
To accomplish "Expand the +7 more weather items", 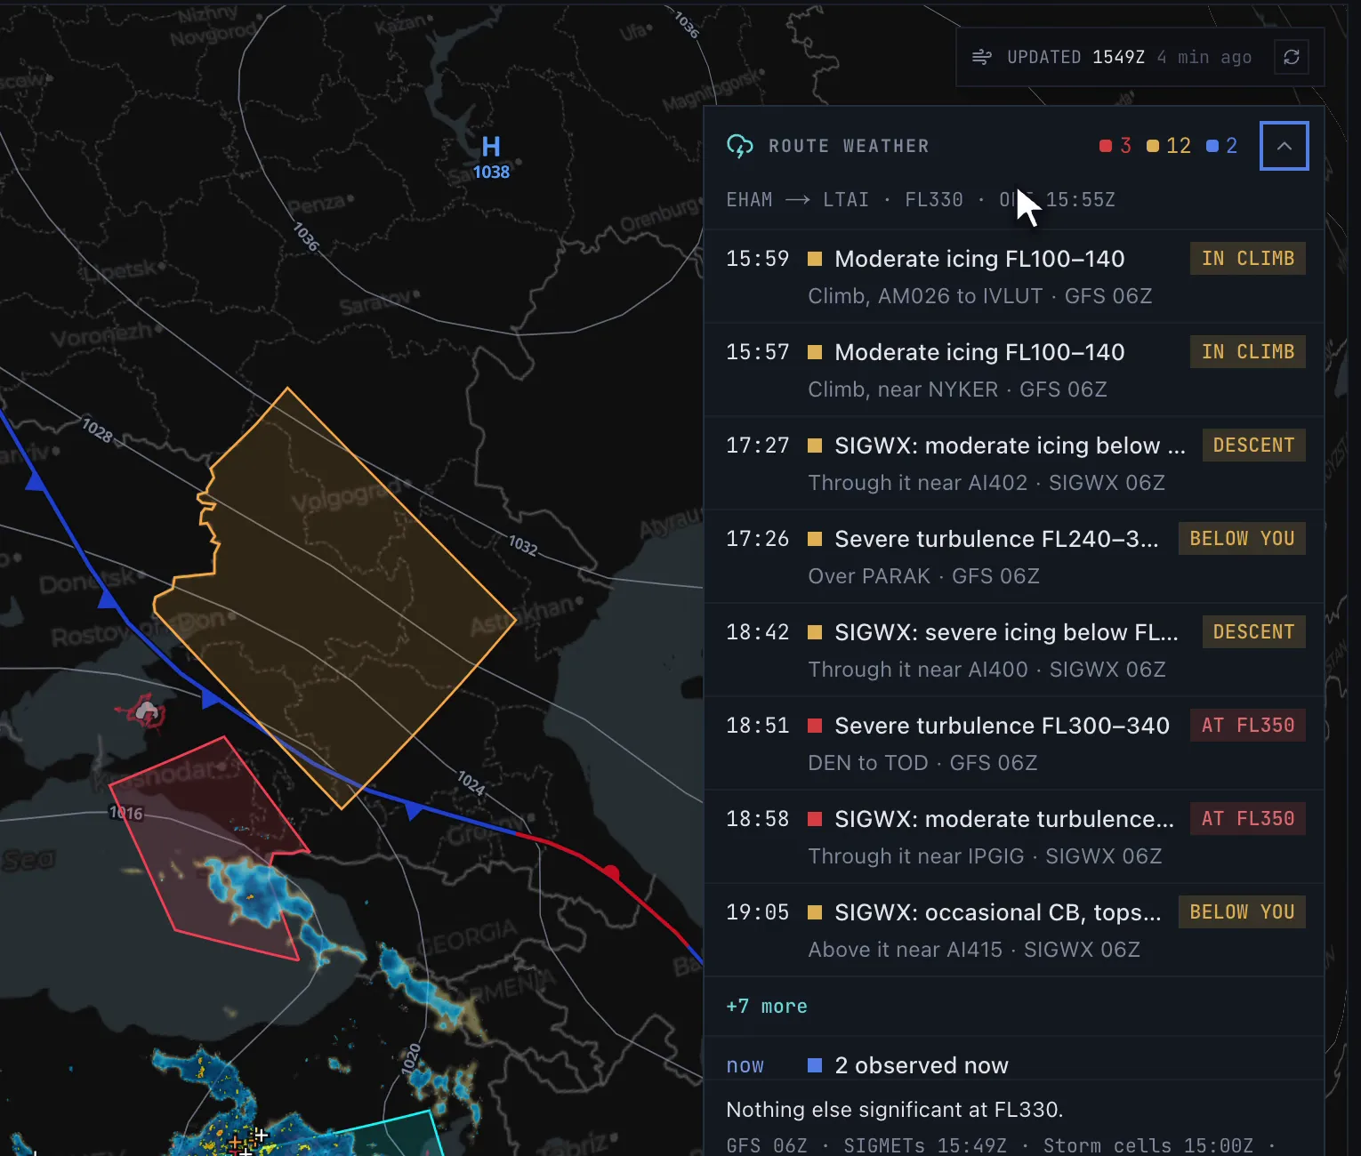I will pos(767,1007).
